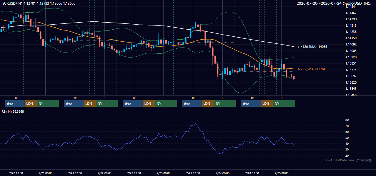Viewport: 376px width, 176px height.
Task: Click price axis label 1.14313
Action: click(351, 26)
